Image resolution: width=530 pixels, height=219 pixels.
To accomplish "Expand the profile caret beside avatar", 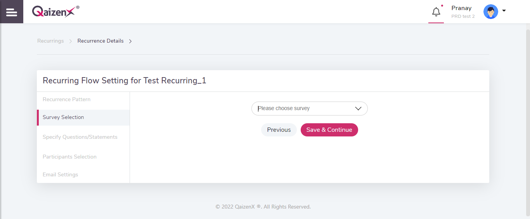I will [504, 11].
